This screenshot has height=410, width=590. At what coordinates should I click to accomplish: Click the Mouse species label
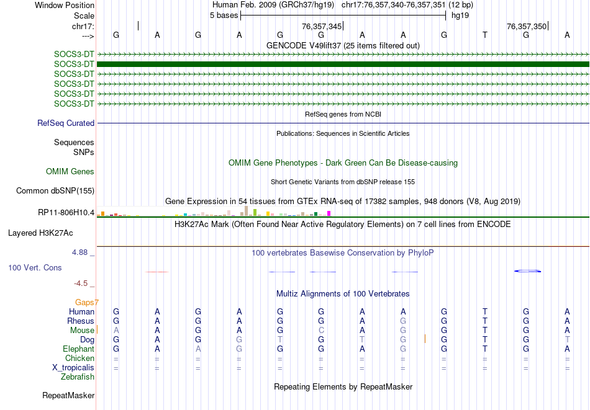[x=82, y=331]
